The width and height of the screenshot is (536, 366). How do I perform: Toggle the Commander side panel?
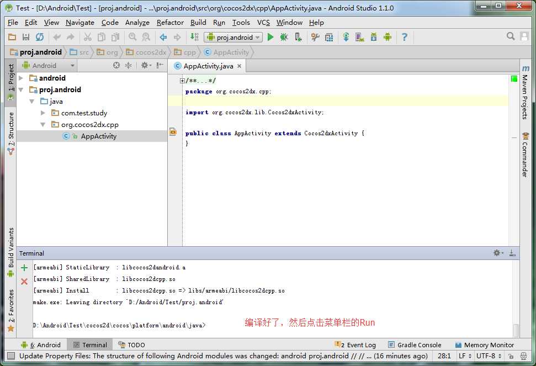coord(526,155)
